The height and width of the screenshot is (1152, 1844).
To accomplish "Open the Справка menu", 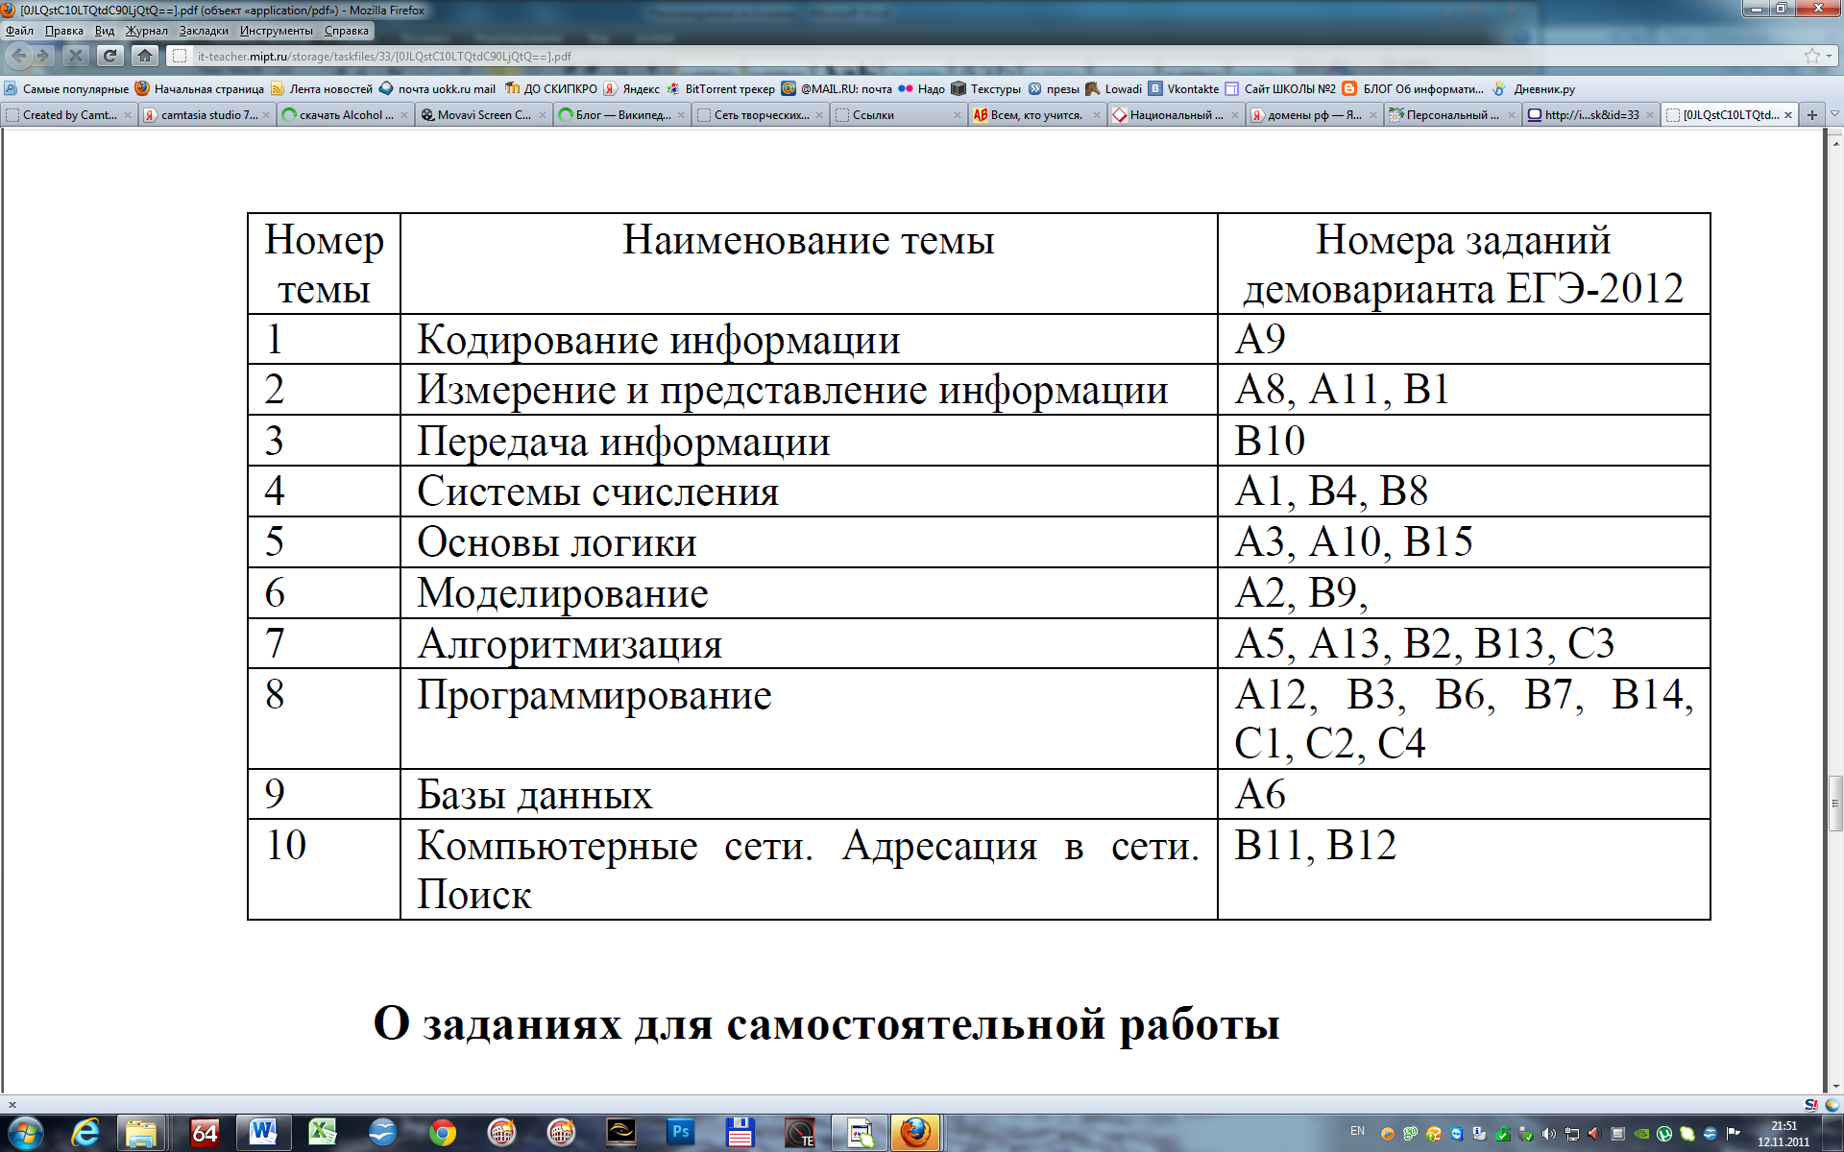I will tap(347, 31).
